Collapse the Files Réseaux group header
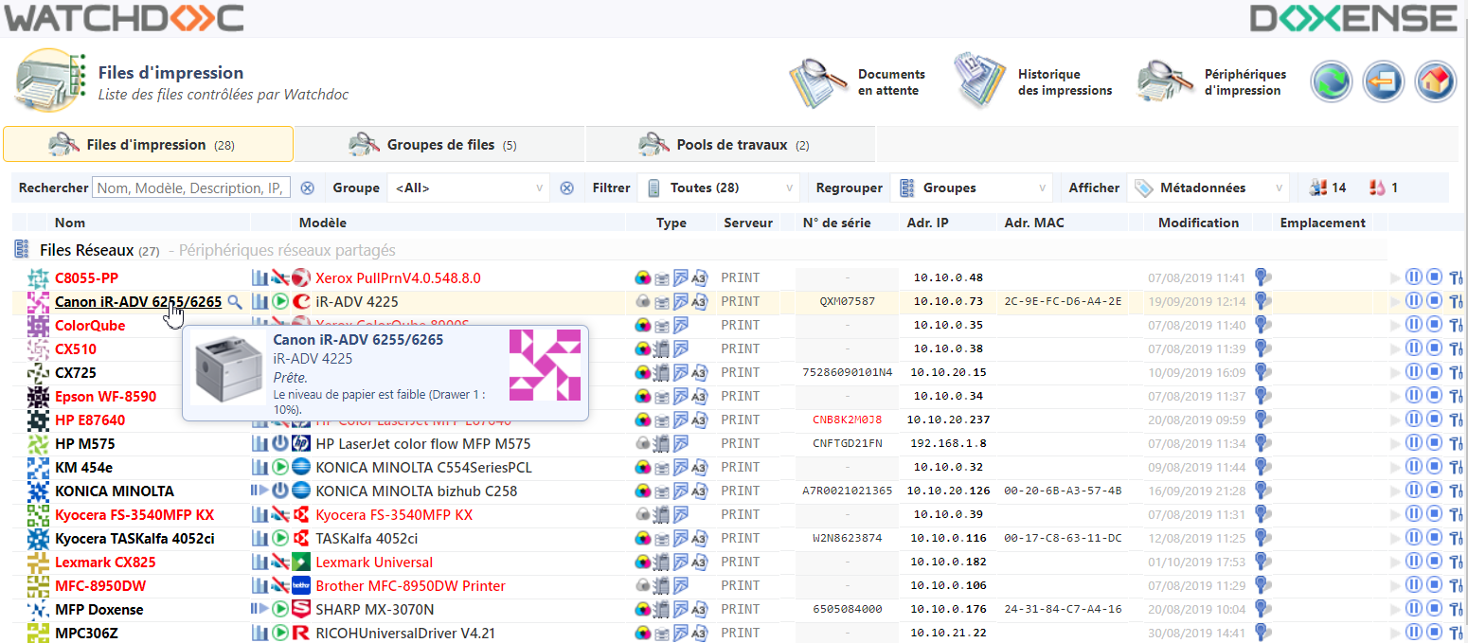Screen dimensions: 1468x643 20,251
